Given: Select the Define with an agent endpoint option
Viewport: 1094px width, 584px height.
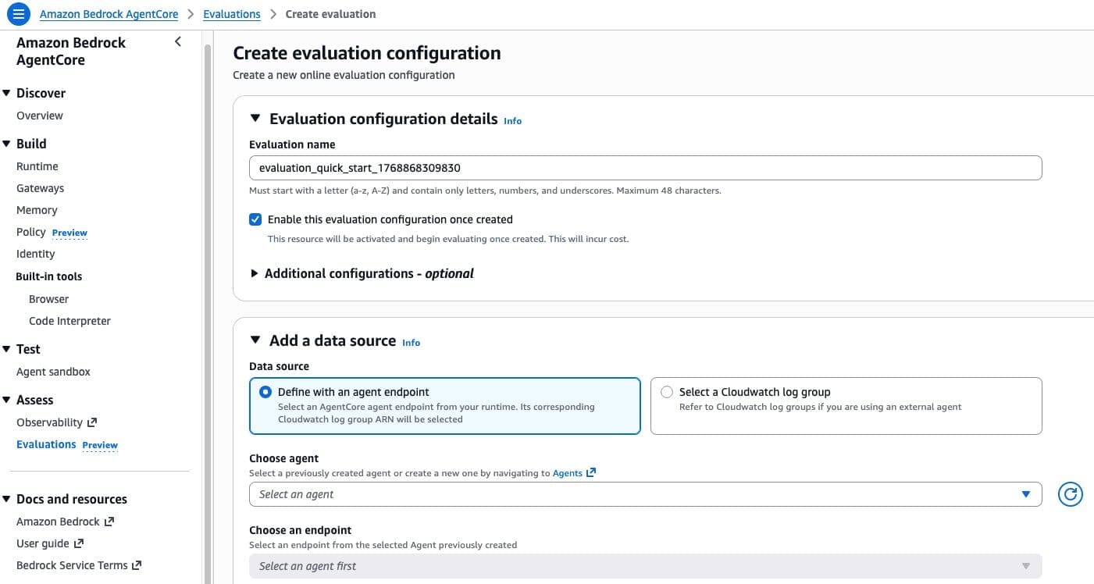Looking at the screenshot, I should (x=265, y=392).
